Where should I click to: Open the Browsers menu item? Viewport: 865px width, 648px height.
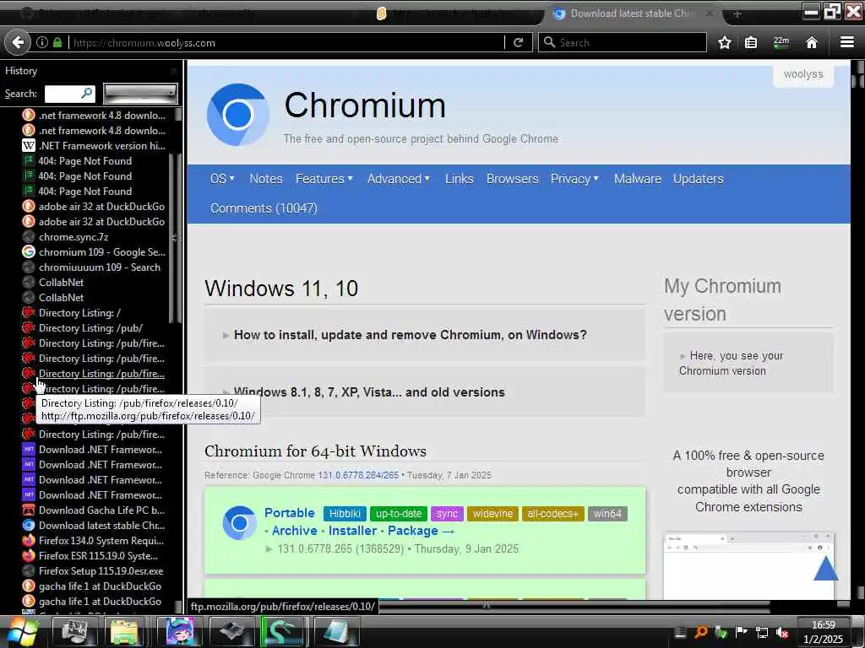point(513,179)
